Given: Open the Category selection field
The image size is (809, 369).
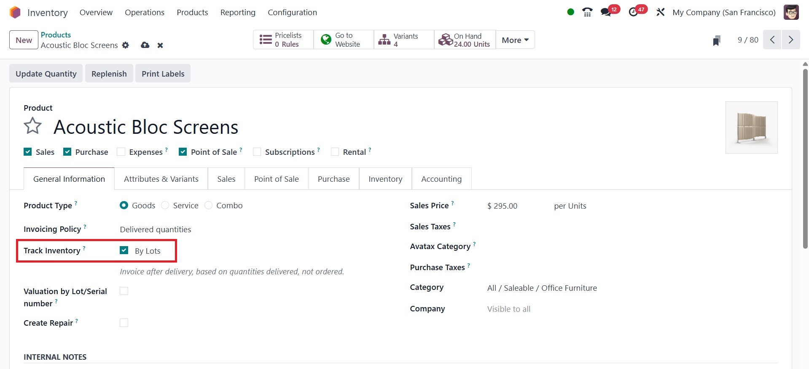Looking at the screenshot, I should click(542, 288).
